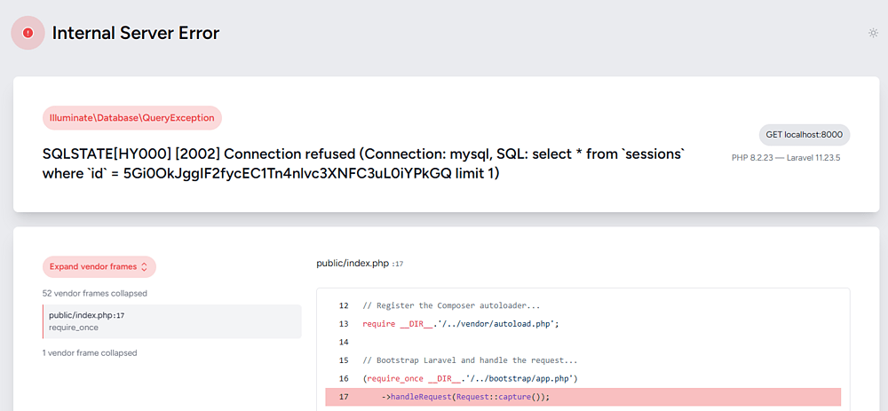
Task: Click the public/index.php :17 file header
Action: click(360, 264)
